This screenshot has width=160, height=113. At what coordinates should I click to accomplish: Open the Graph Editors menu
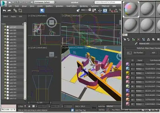[x=72, y=6]
